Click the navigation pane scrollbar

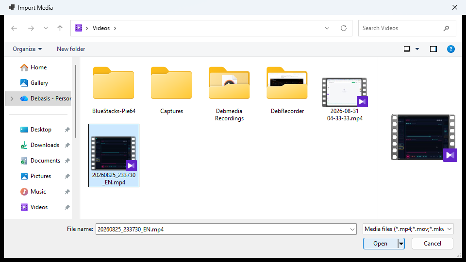(76, 101)
